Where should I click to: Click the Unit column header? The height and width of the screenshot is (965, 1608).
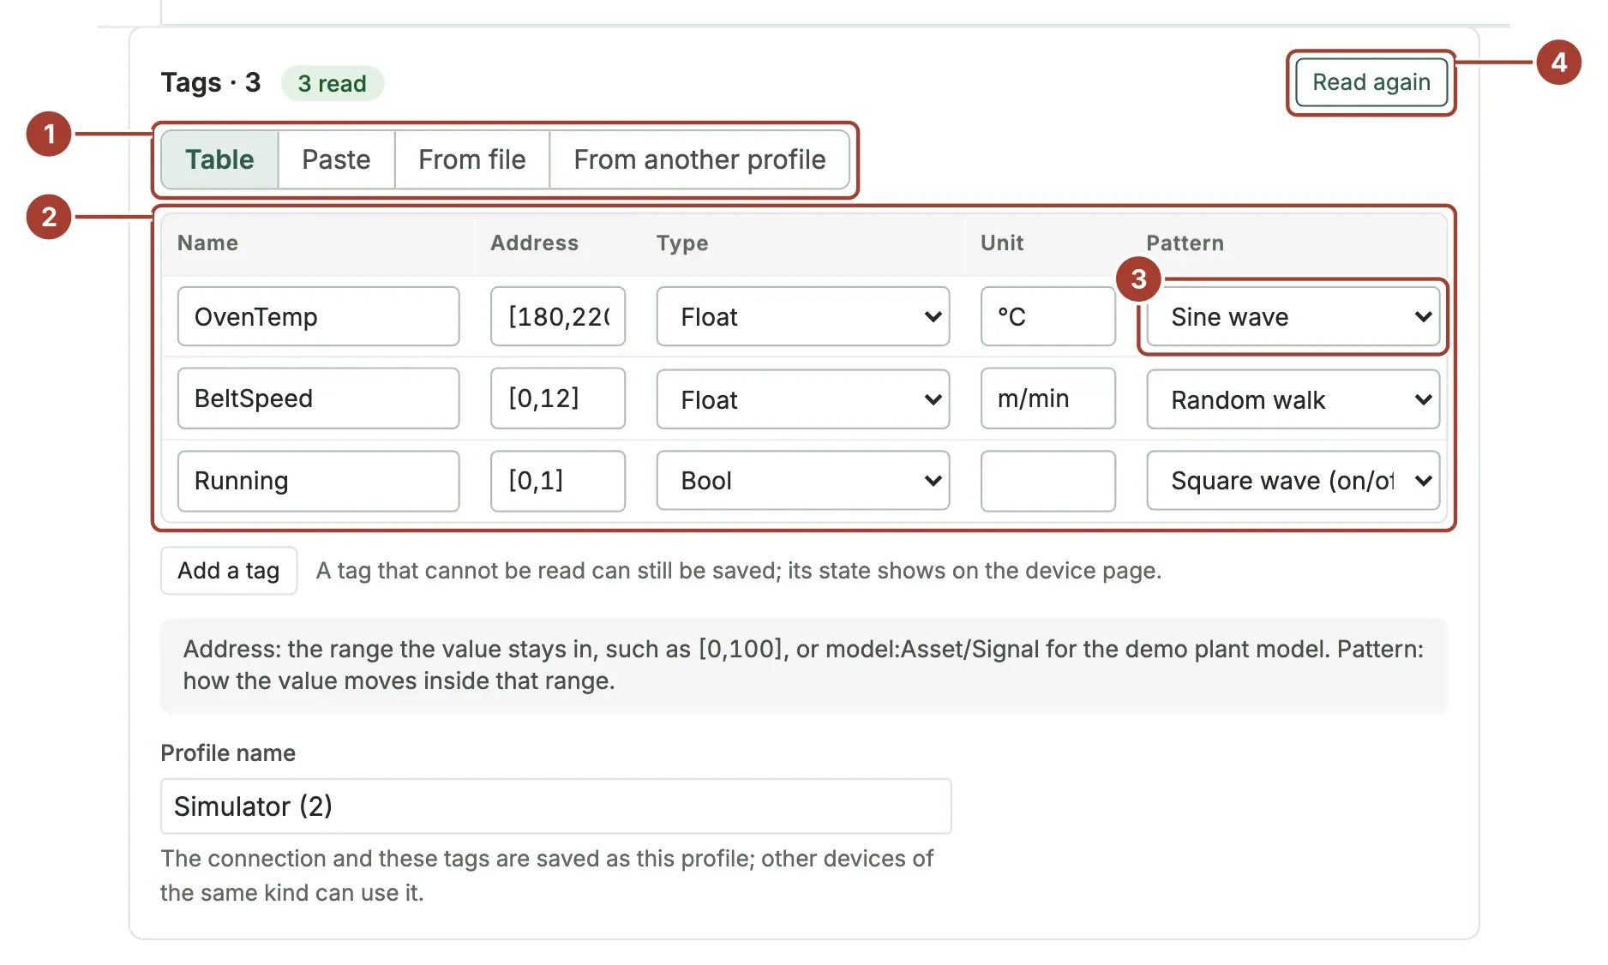coord(1002,243)
